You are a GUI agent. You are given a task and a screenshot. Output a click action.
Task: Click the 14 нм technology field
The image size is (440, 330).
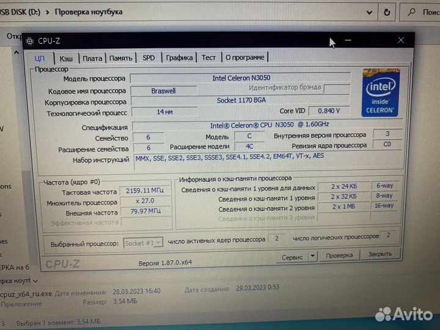(164, 112)
